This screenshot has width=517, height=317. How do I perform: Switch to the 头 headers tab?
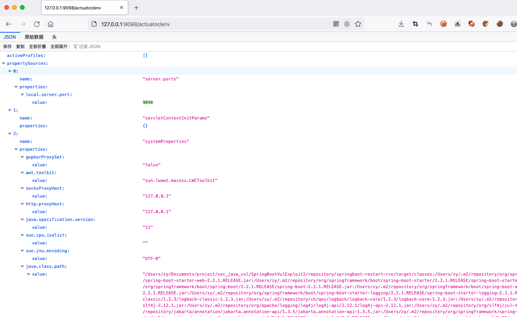(x=54, y=37)
